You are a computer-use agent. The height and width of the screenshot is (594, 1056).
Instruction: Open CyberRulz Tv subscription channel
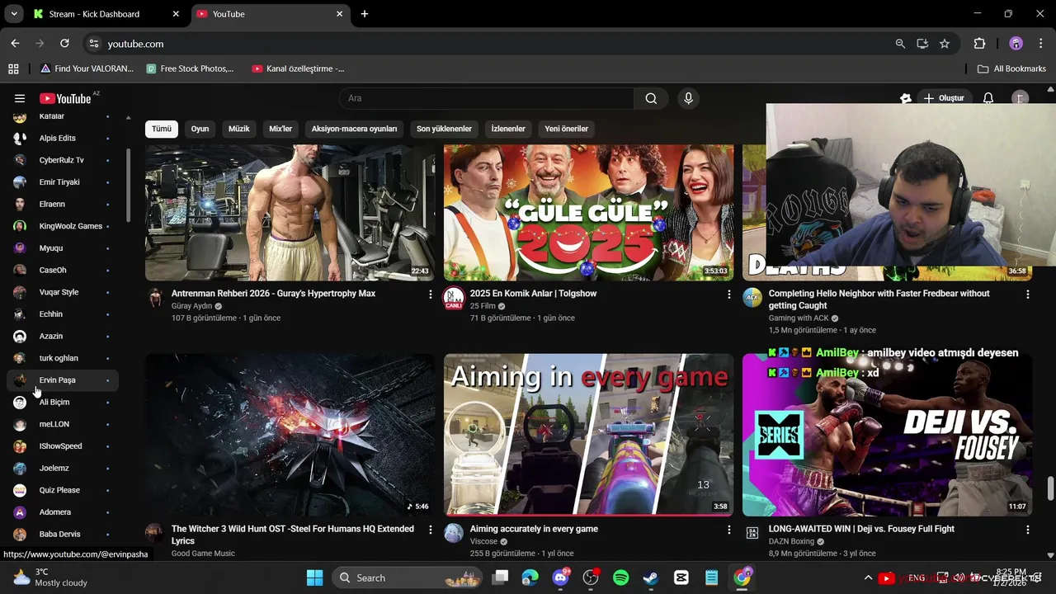(x=63, y=160)
